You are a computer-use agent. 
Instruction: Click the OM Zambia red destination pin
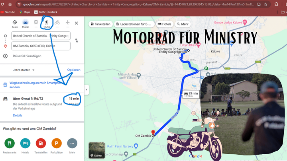click(x=153, y=132)
